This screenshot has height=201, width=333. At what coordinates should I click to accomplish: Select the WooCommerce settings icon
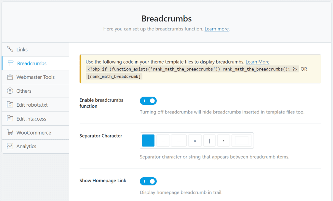pyautogui.click(x=9, y=132)
